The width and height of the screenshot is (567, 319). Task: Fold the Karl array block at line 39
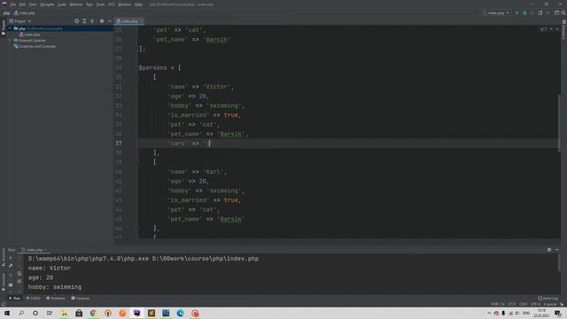point(137,162)
